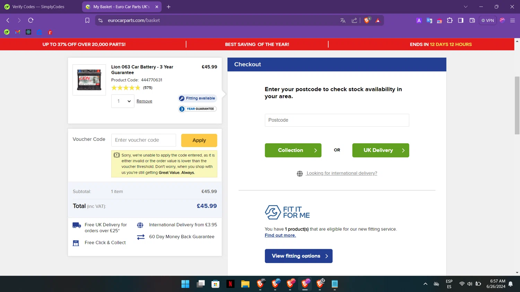This screenshot has height=292, width=520.
Task: Open Brave Shields lion icon
Action: [367, 20]
